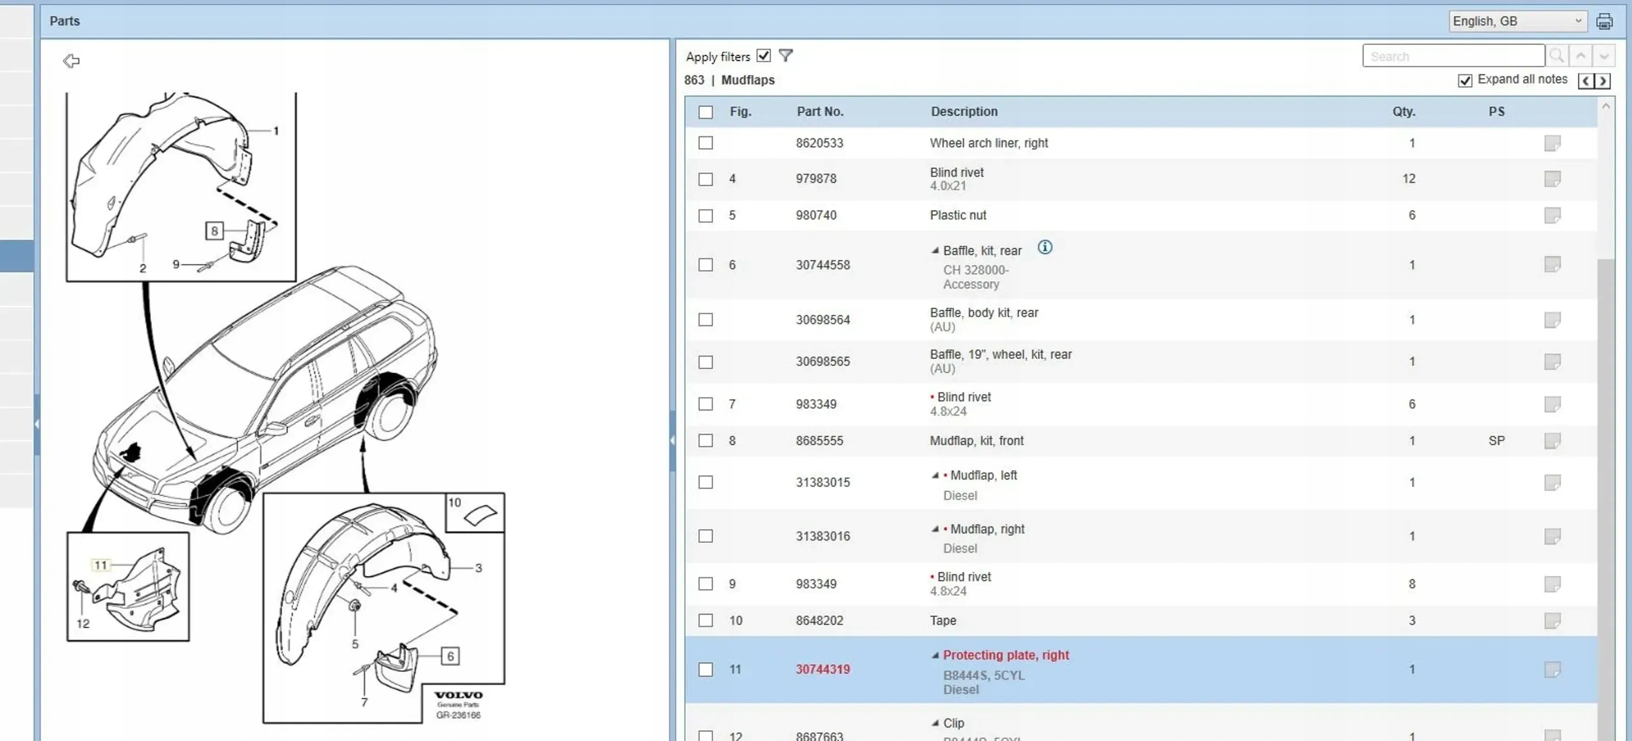Toggle the Apply filters checkbox

point(764,56)
